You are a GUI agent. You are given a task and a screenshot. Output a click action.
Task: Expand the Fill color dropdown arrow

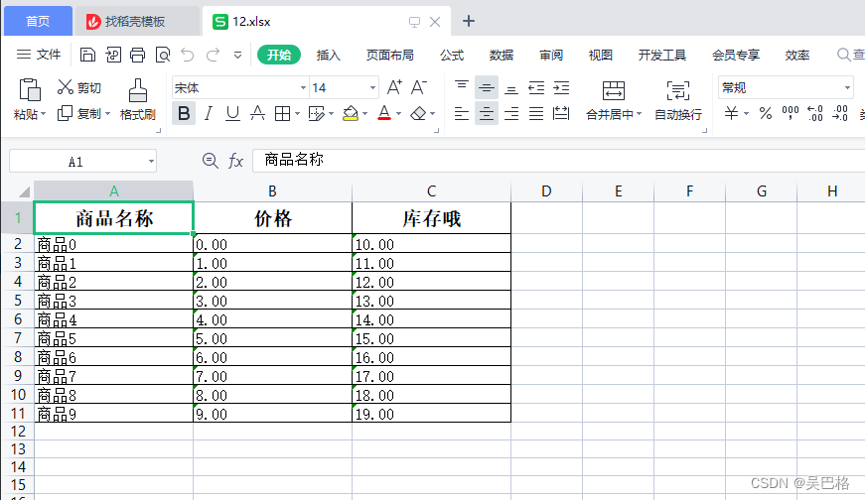(x=364, y=114)
